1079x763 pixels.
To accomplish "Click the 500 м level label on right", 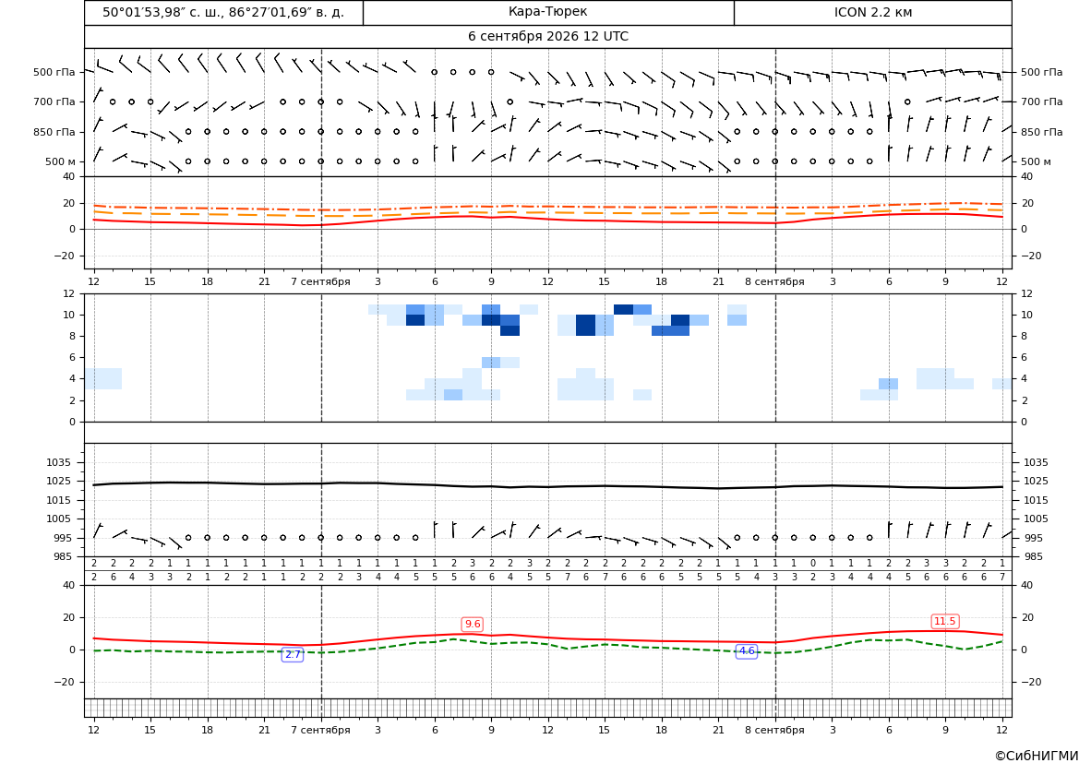I will 1036,161.
